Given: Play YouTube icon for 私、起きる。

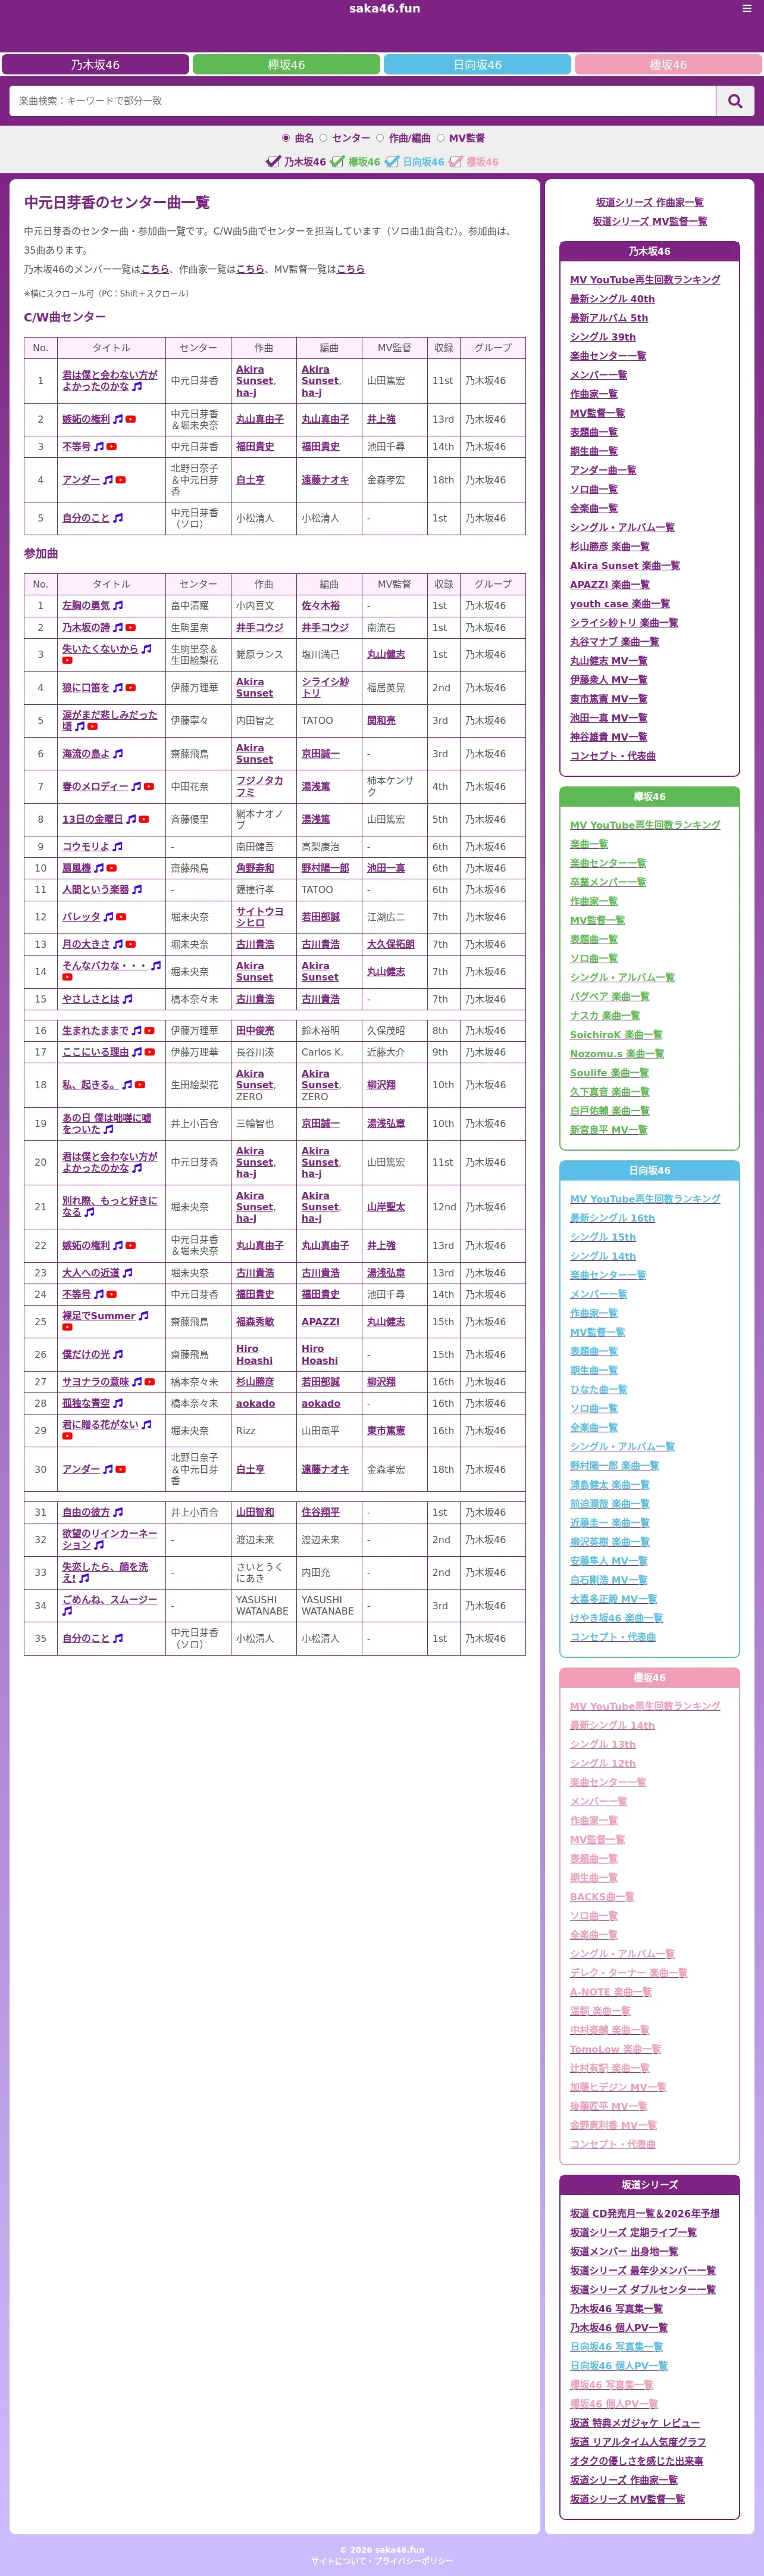Looking at the screenshot, I should point(140,1085).
